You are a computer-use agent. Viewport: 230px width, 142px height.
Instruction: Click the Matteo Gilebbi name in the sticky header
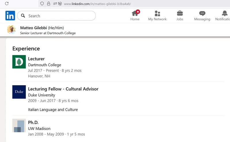tap(33, 28)
